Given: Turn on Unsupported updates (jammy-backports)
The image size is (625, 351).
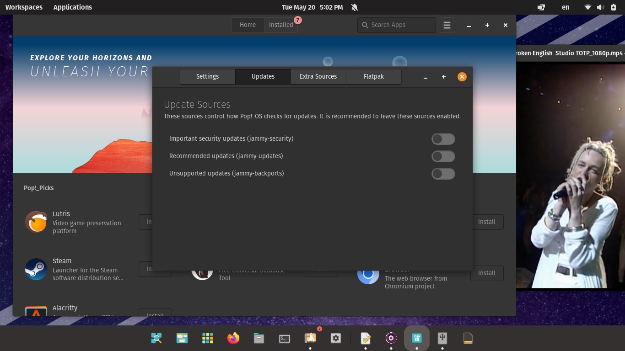Looking at the screenshot, I should 443,174.
